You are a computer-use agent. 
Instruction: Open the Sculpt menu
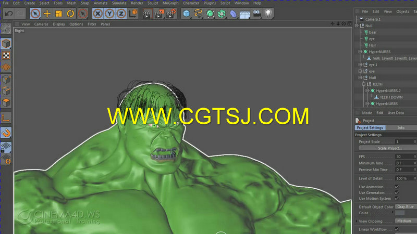[x=153, y=3]
